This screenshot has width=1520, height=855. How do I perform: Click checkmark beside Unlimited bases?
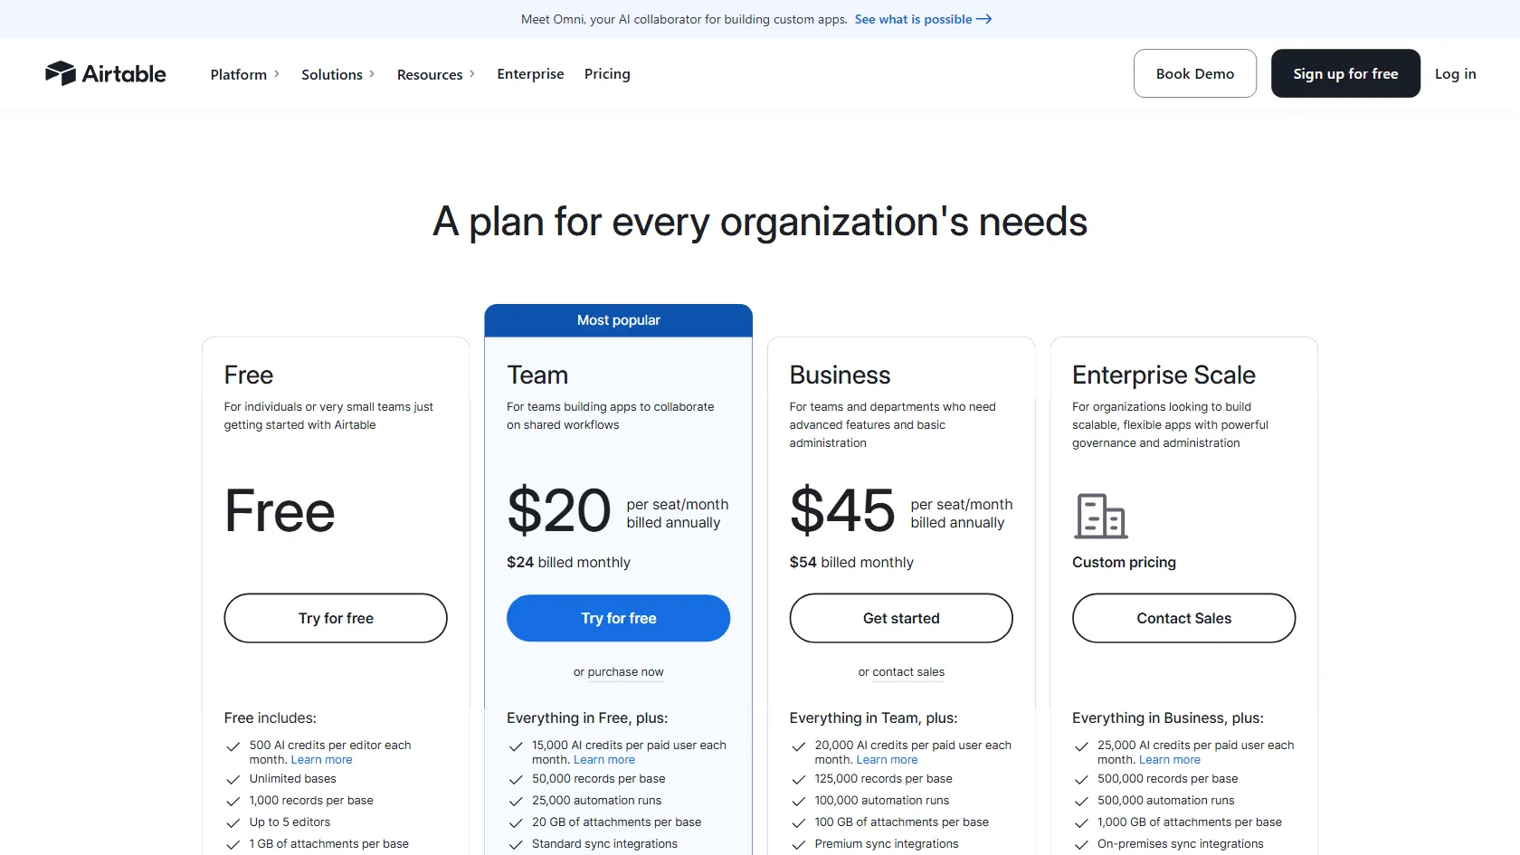233,779
